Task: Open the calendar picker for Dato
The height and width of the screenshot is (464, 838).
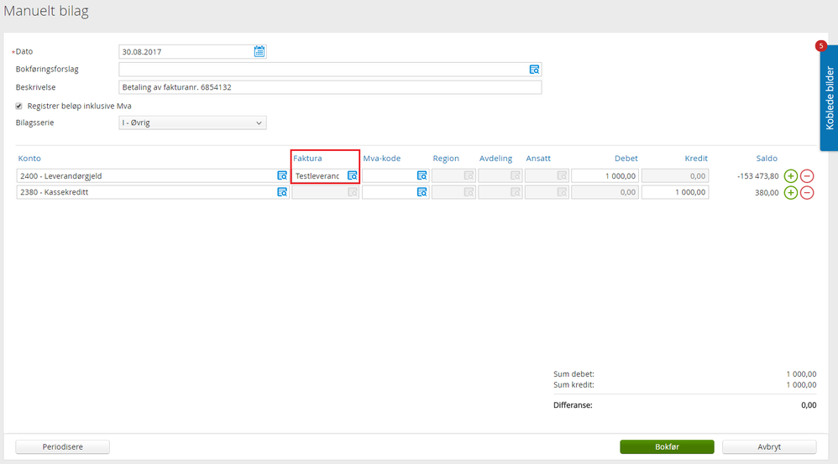Action: [x=259, y=52]
